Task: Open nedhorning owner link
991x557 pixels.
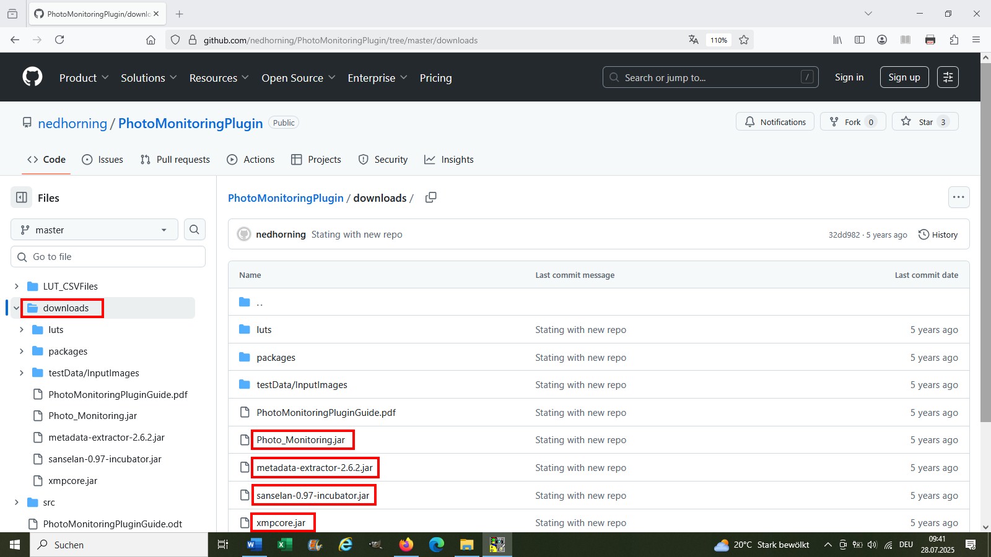Action: pos(72,123)
